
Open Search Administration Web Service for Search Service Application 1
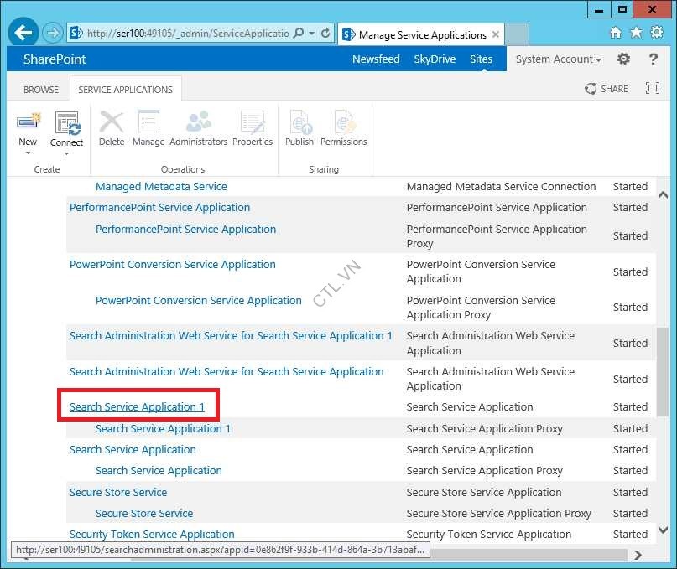231,336
